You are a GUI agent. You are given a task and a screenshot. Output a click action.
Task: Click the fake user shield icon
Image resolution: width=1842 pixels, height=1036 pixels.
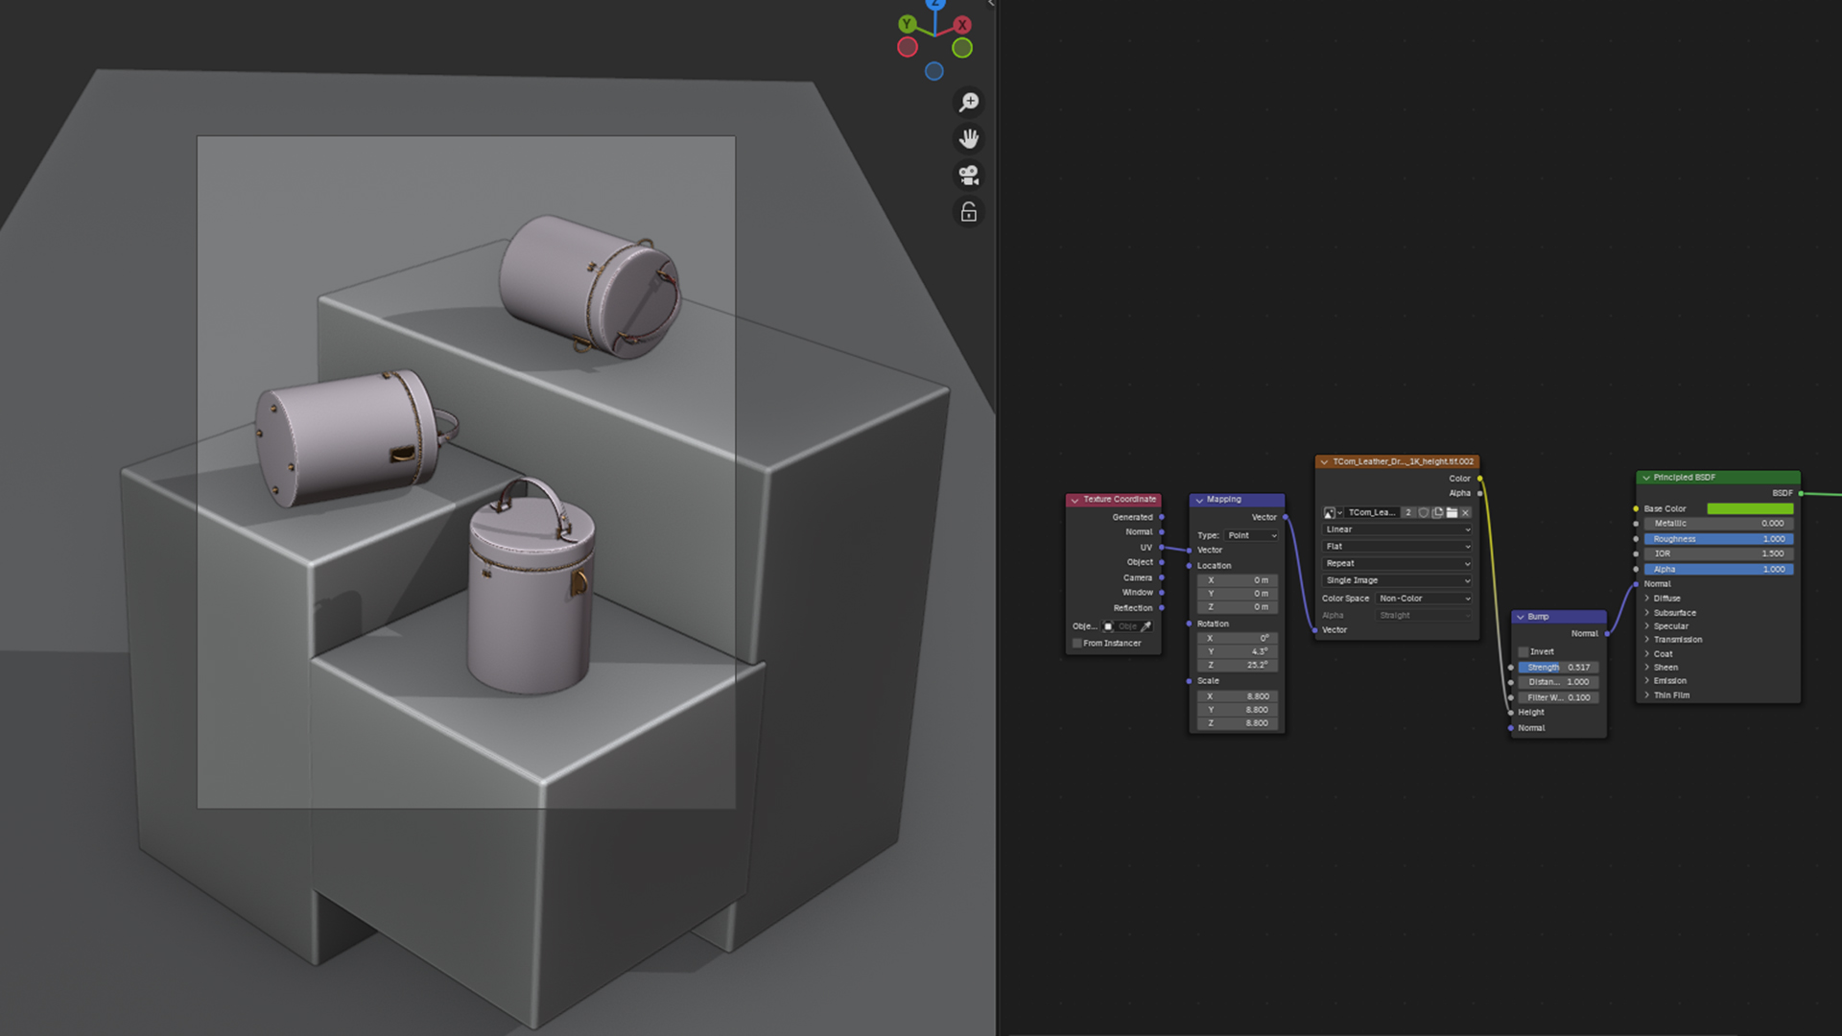[x=1424, y=513]
